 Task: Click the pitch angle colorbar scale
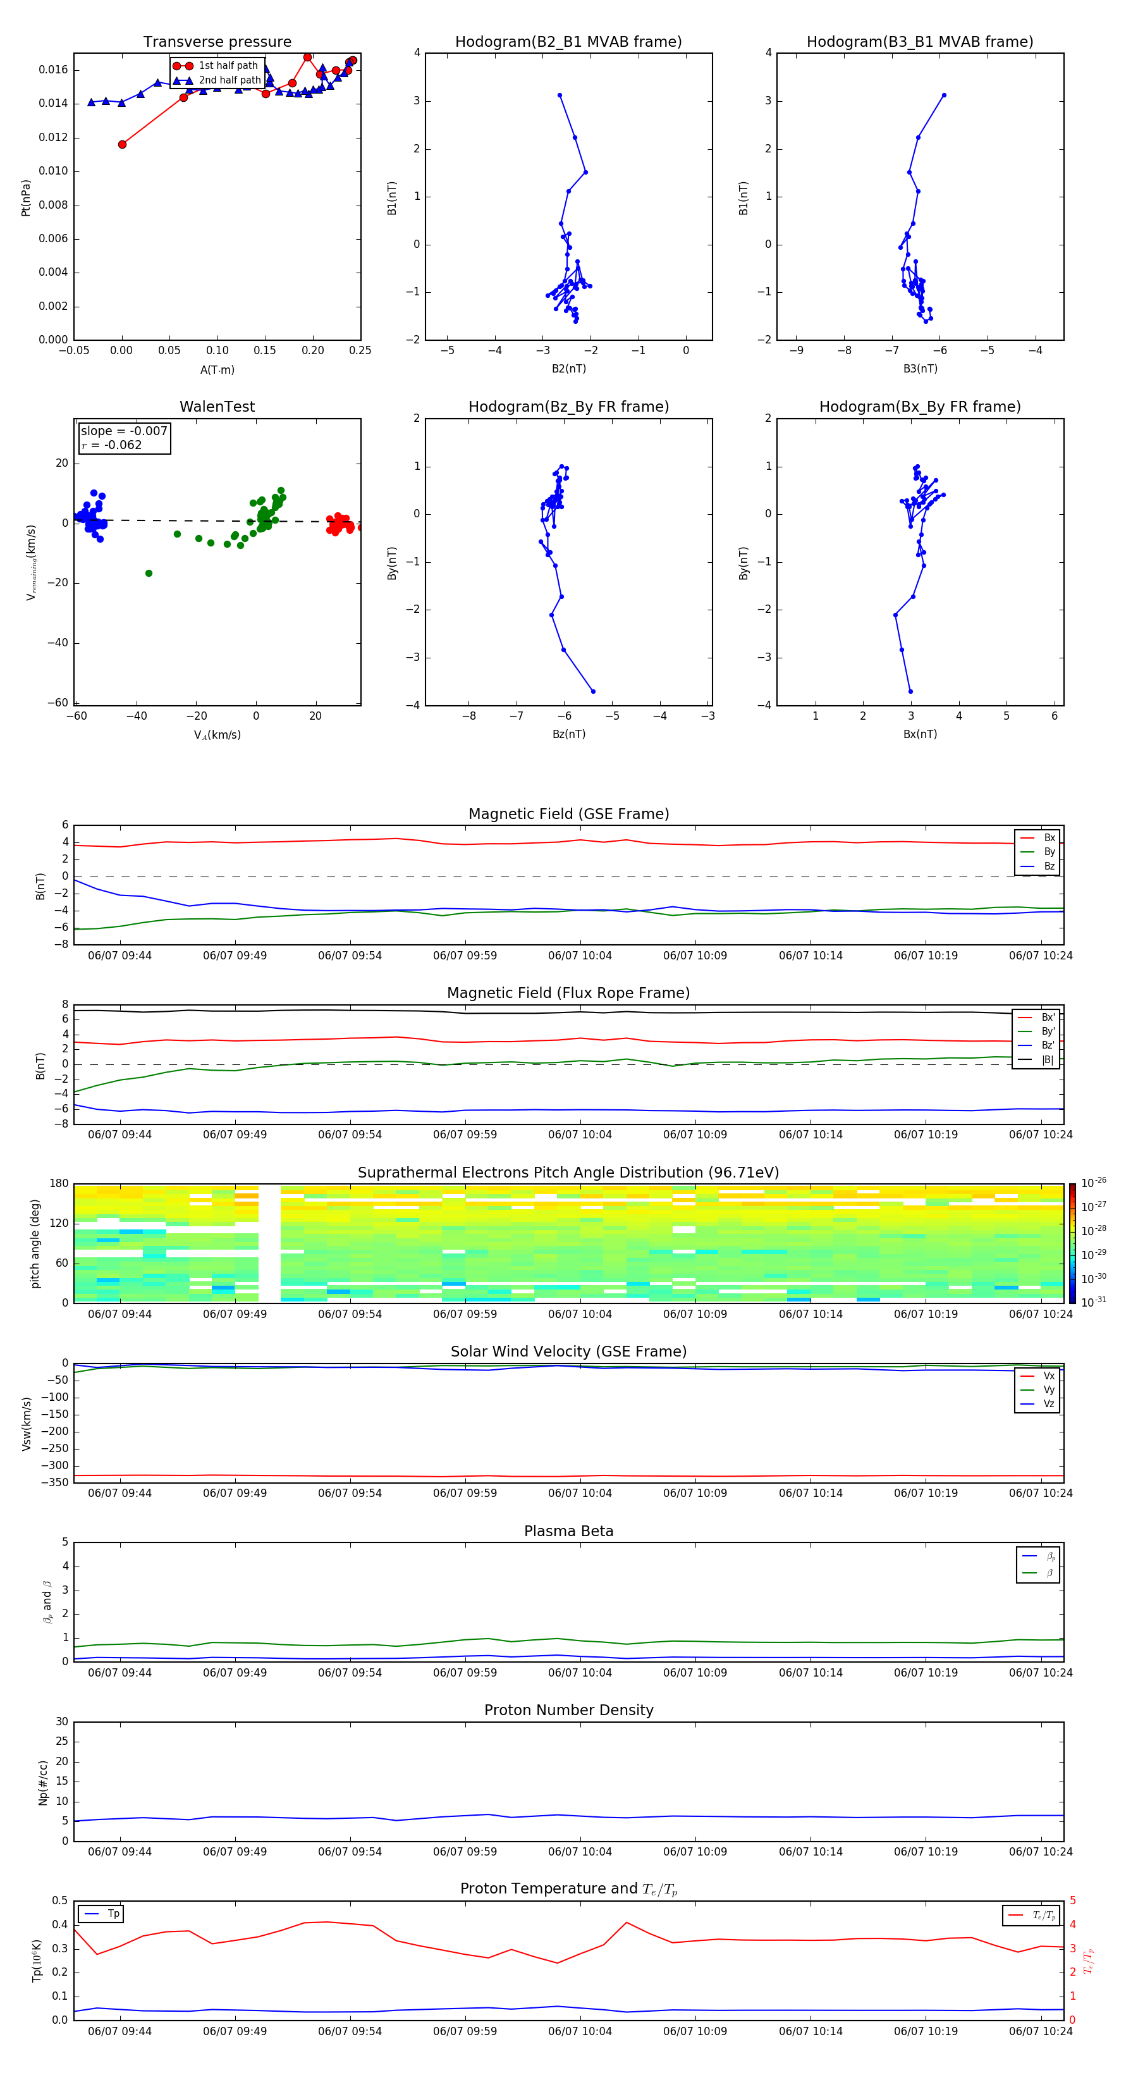(1072, 1243)
